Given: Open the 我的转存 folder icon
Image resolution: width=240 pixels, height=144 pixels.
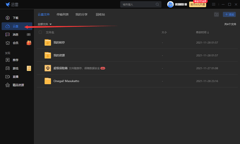Looking at the screenshot, I should (48, 42).
